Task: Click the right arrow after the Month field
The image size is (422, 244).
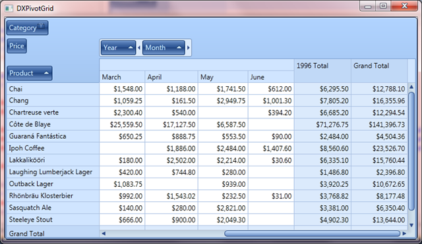Action: pos(189,48)
